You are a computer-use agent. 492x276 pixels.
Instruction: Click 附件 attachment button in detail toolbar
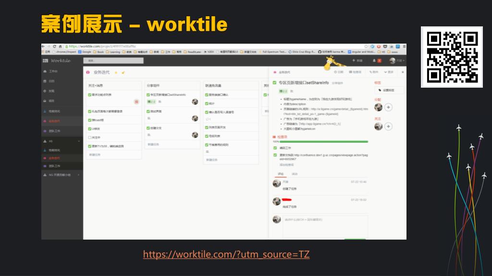374,72
